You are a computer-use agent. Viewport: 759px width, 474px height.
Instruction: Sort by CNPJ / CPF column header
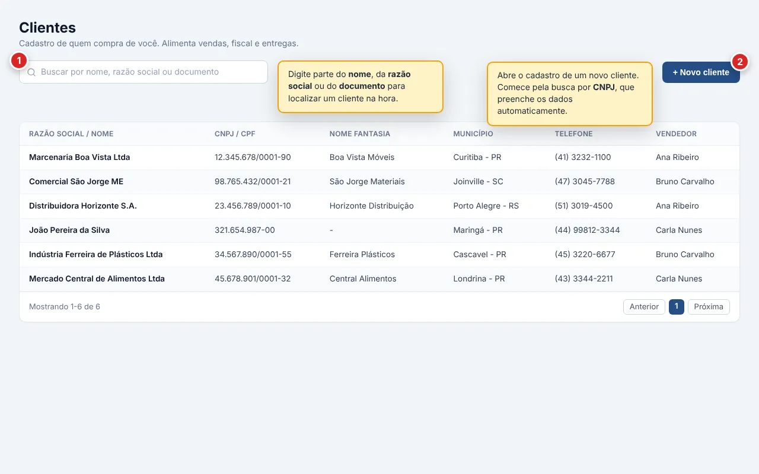tap(235, 134)
